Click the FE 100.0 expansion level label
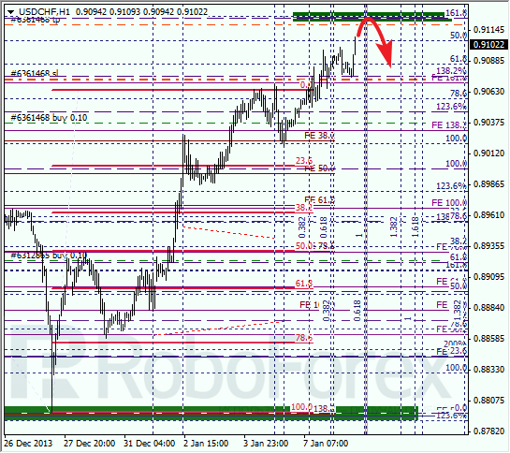Screen dimensions: 510x453 (x=449, y=203)
